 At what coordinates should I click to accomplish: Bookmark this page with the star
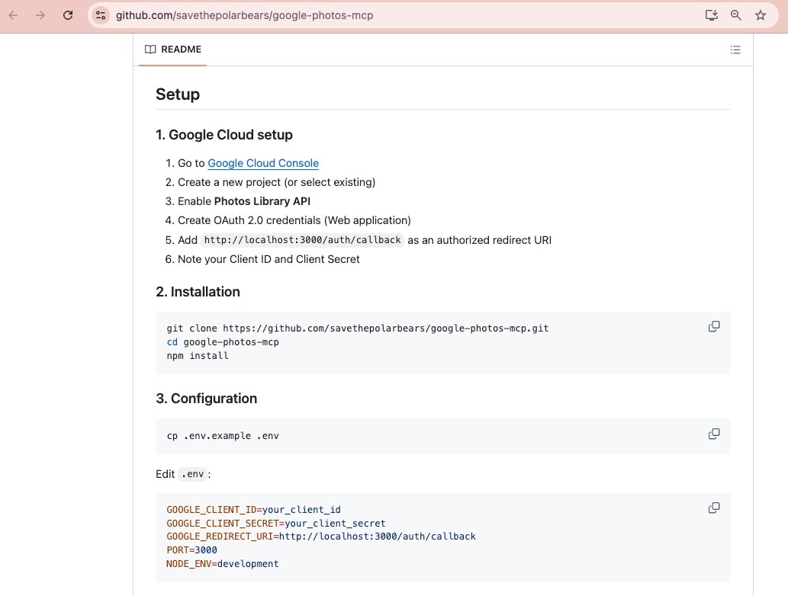(x=761, y=15)
